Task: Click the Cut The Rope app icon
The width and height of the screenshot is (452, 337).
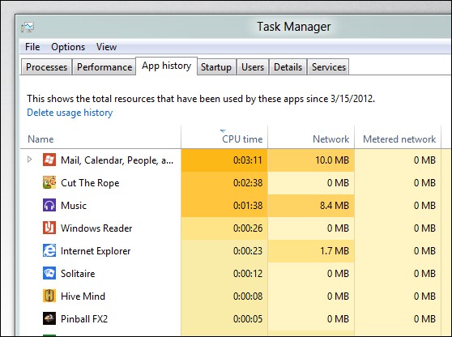Action: click(49, 182)
